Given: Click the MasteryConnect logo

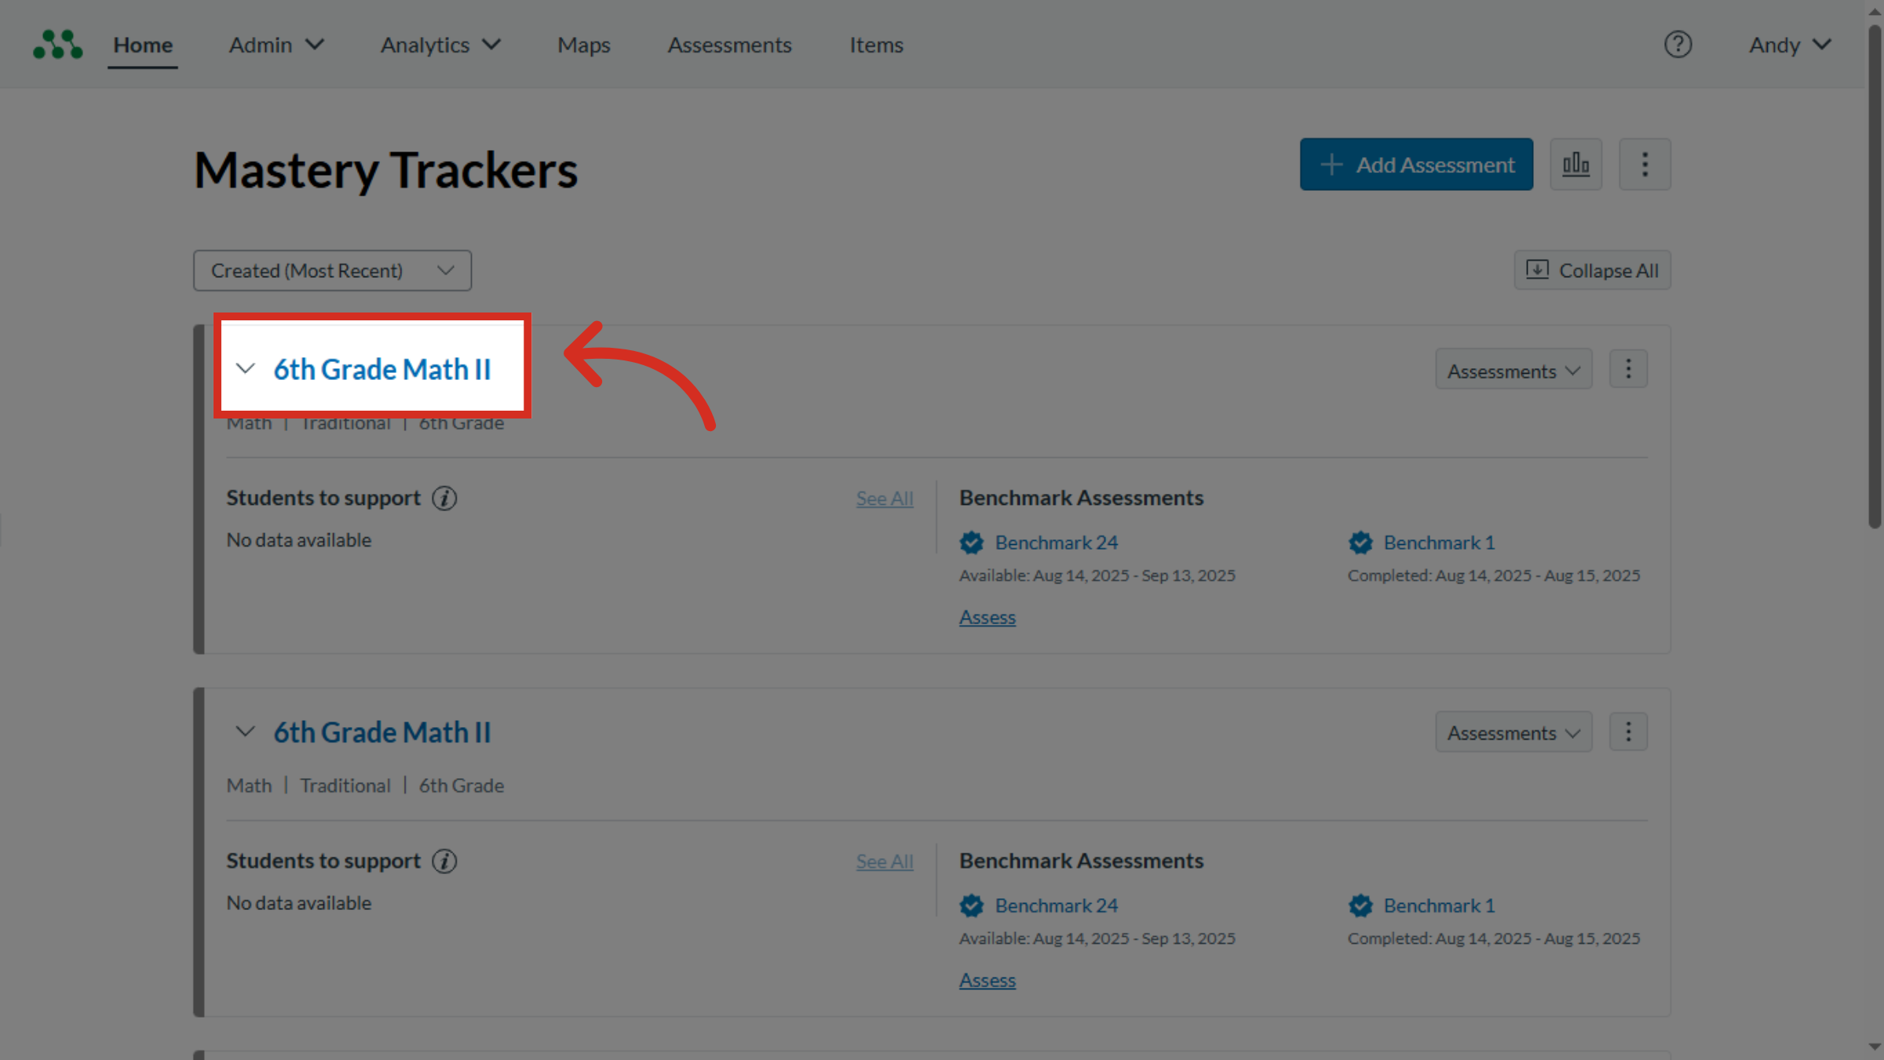Looking at the screenshot, I should pyautogui.click(x=57, y=44).
